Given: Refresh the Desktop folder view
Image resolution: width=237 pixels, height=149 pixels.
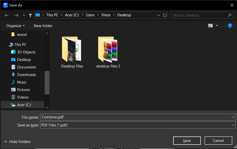Looking at the screenshot, I should point(165,15).
